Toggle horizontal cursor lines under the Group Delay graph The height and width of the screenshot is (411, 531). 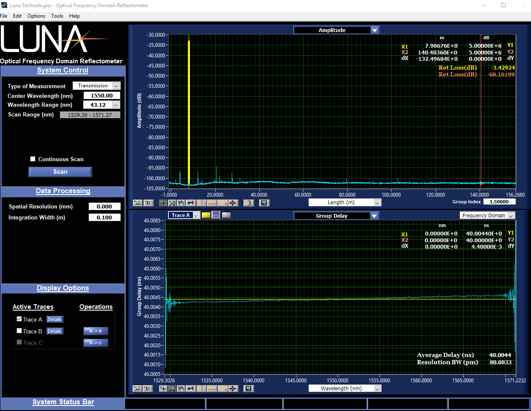click(x=211, y=389)
